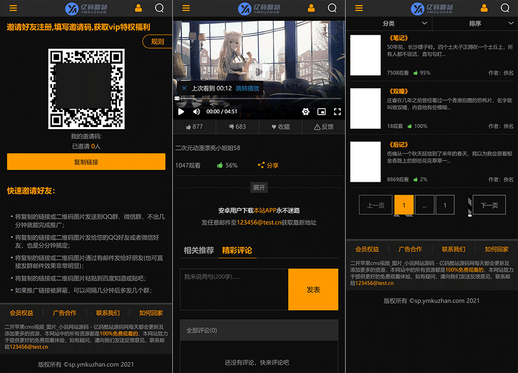
Task: Open user profile icon on video page
Action: (x=311, y=8)
